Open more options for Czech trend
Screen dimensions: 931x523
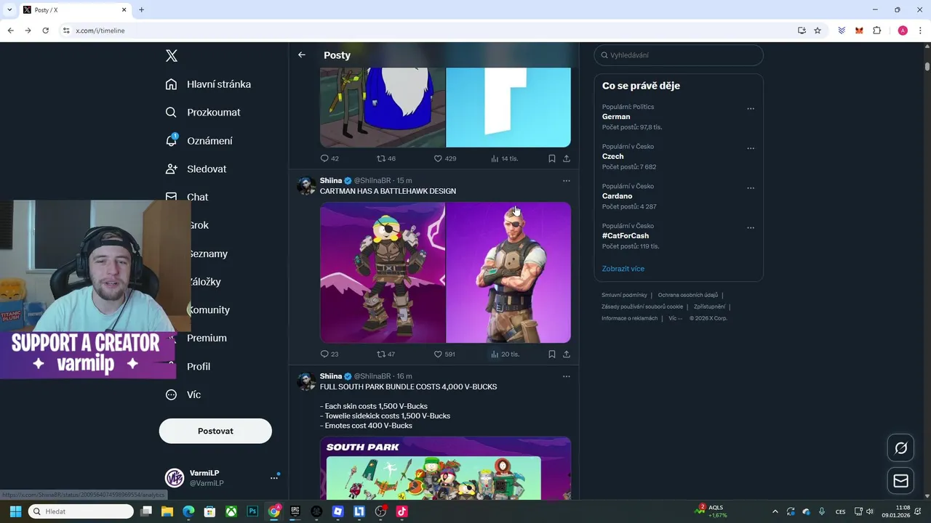pyautogui.click(x=751, y=148)
